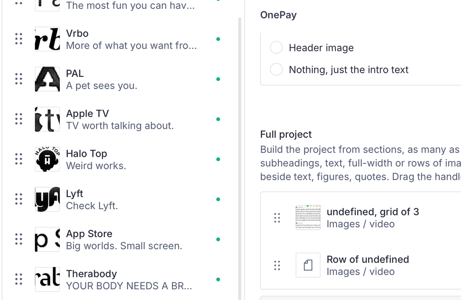Click the drag handle for 'undefined, grid of 3'

click(277, 218)
